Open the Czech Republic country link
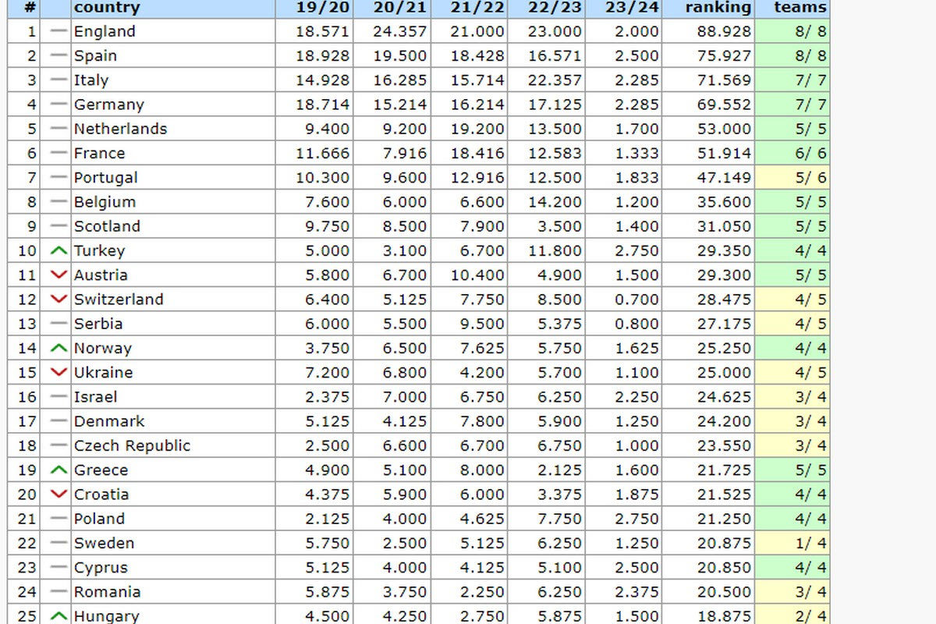Image resolution: width=936 pixels, height=624 pixels. click(132, 446)
